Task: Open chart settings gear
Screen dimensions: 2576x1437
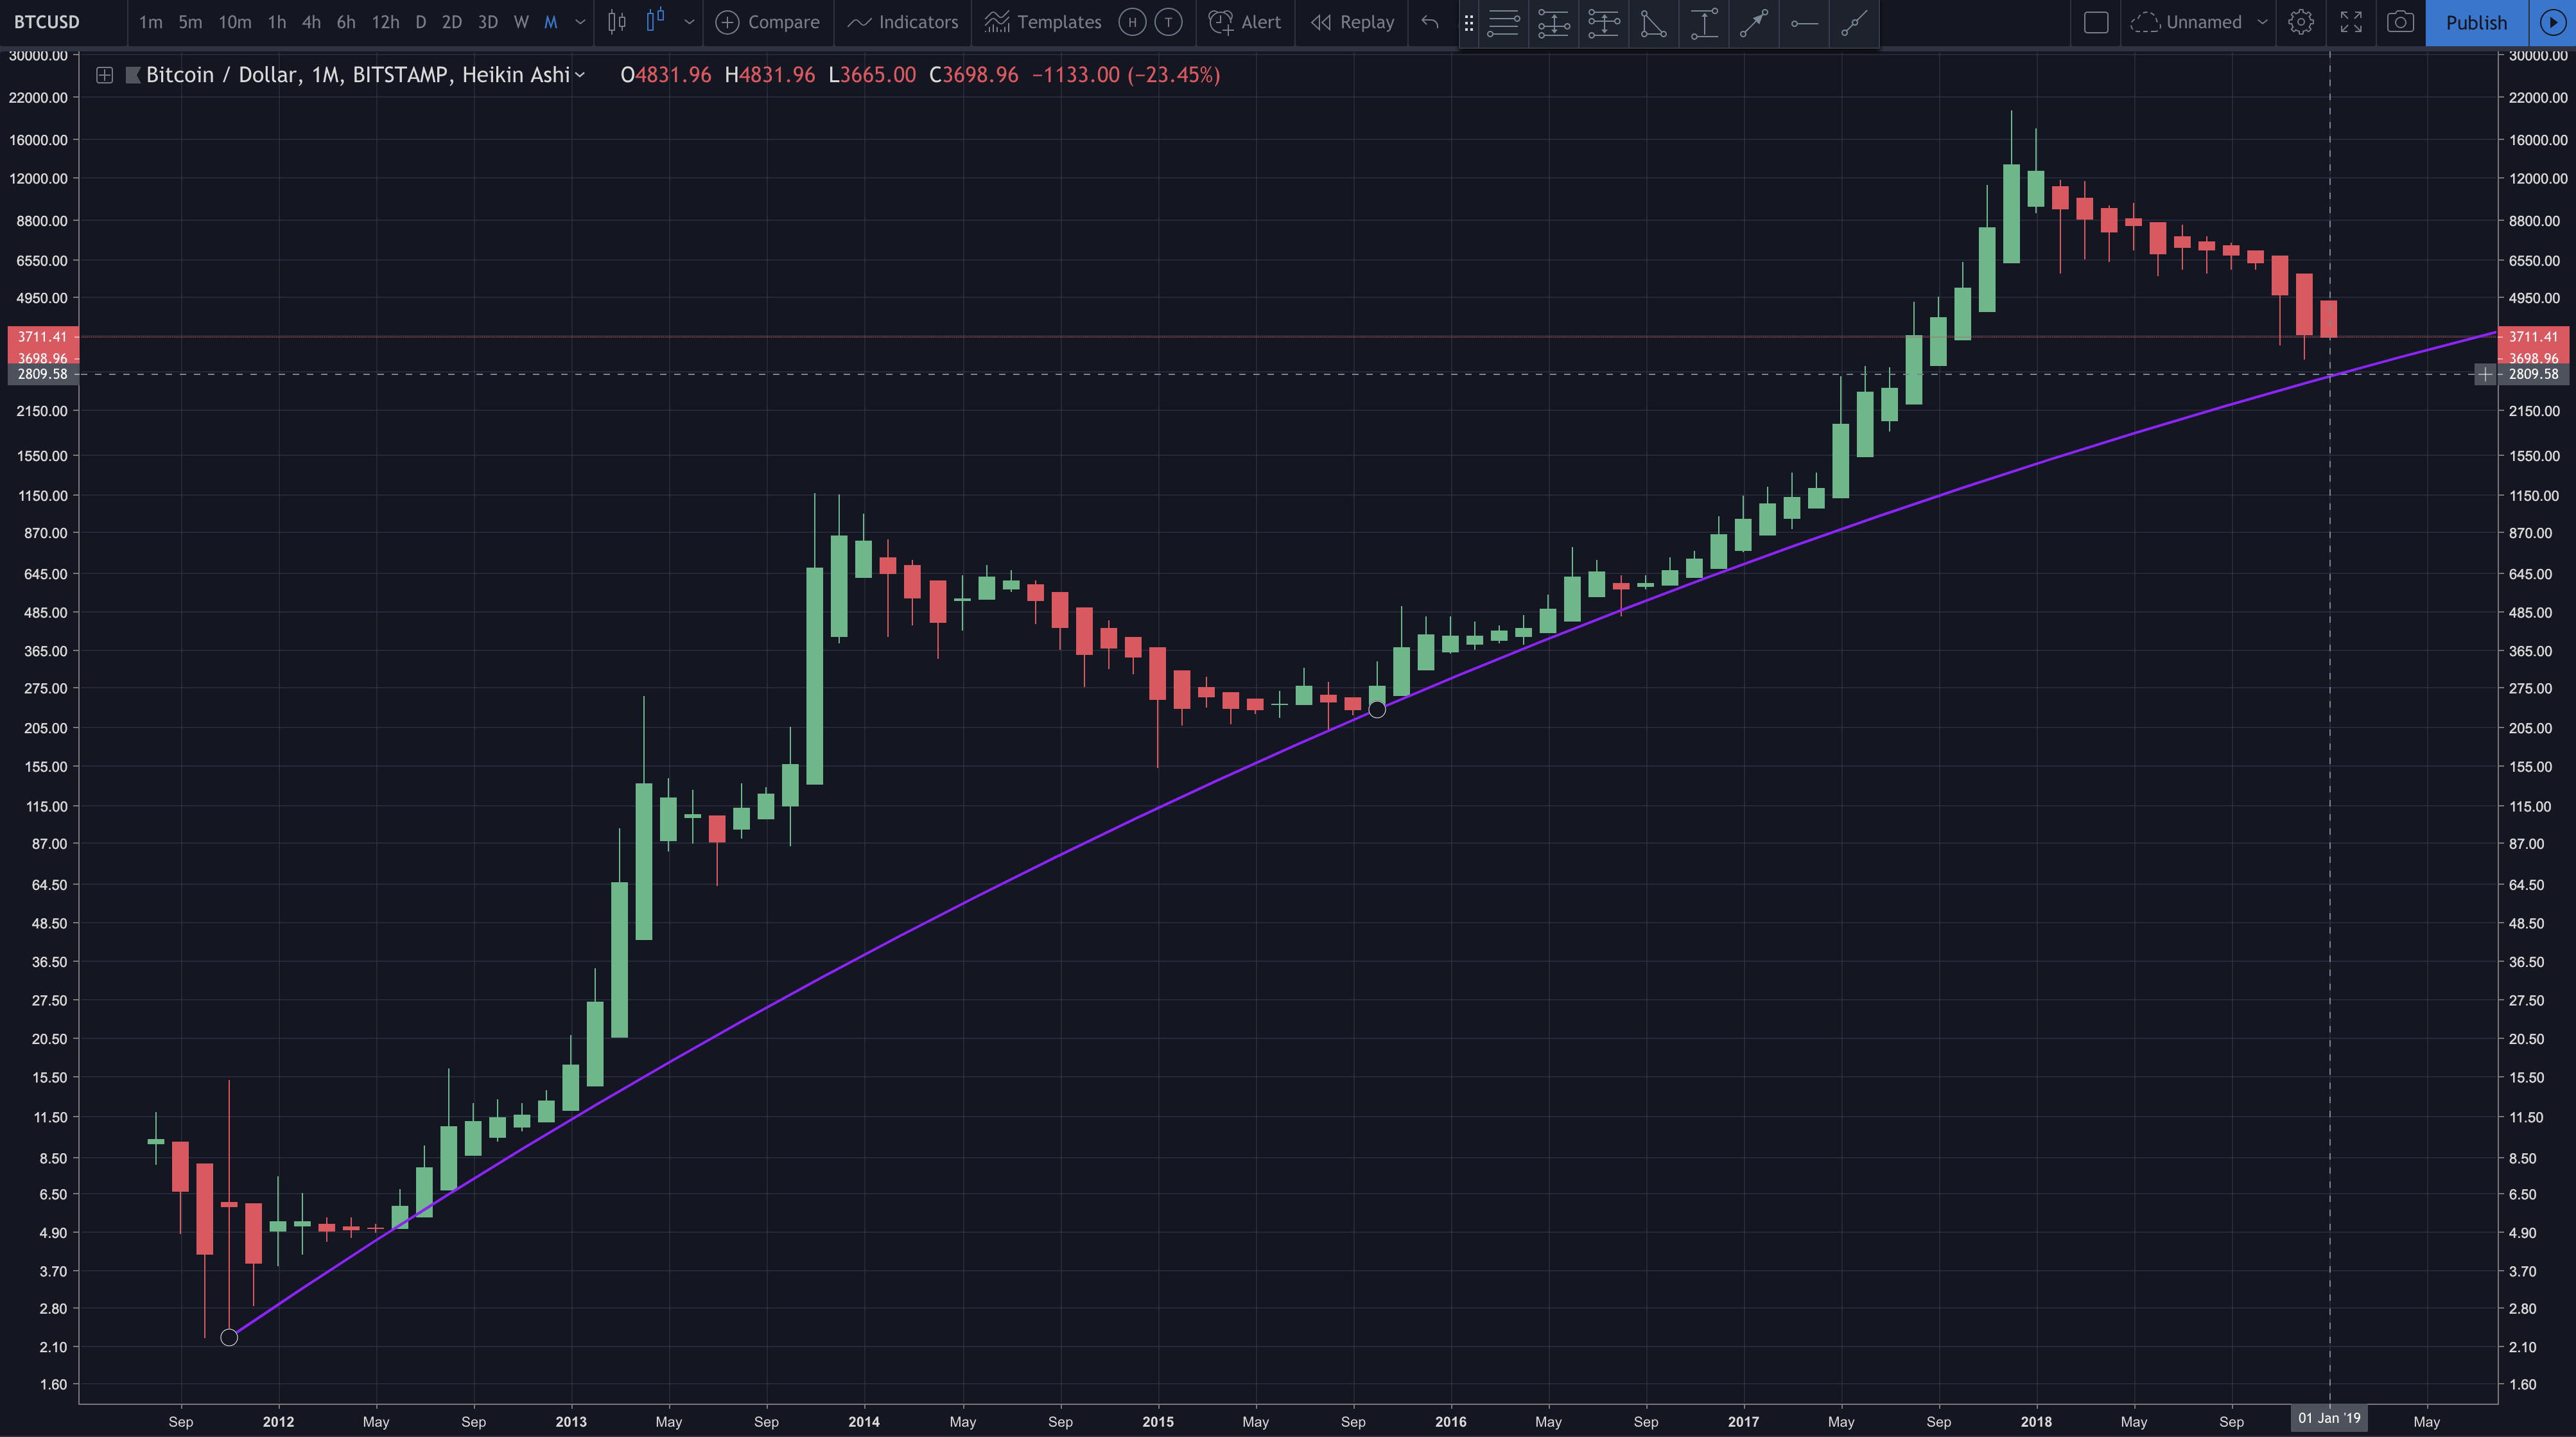Action: (x=2300, y=22)
